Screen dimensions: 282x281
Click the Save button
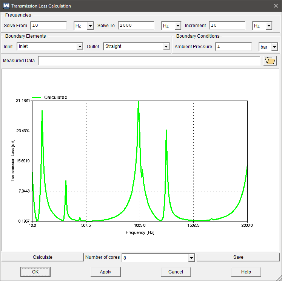(x=238, y=257)
